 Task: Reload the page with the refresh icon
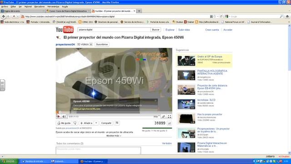click(x=221, y=16)
